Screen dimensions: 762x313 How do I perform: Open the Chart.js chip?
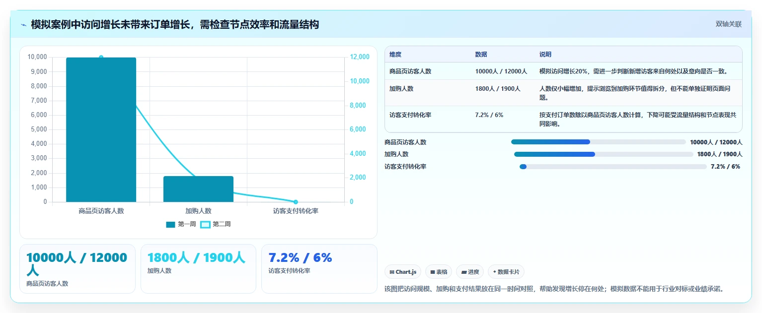pos(403,272)
